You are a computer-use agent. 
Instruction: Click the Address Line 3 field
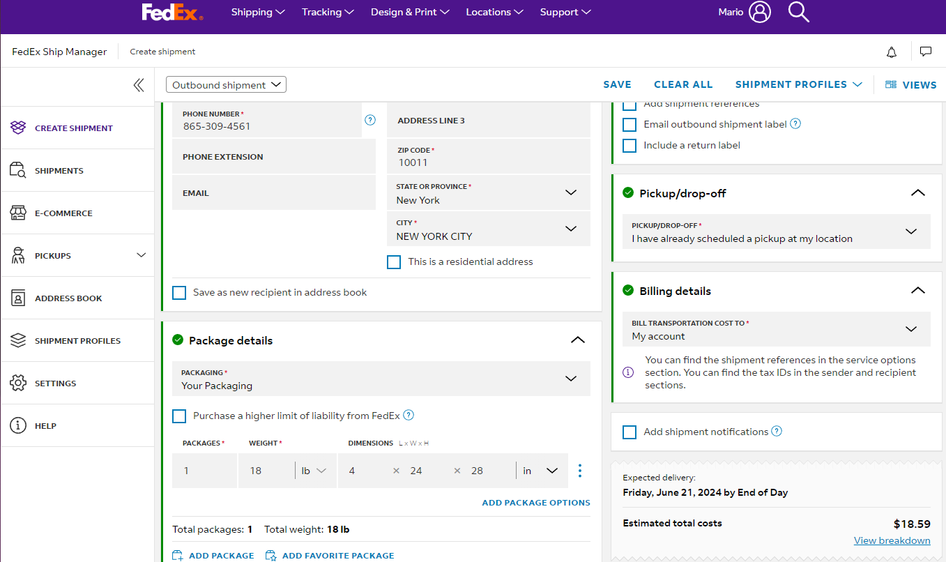tap(489, 120)
